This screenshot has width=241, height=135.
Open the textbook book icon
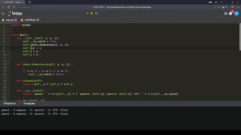[x=226, y=13]
